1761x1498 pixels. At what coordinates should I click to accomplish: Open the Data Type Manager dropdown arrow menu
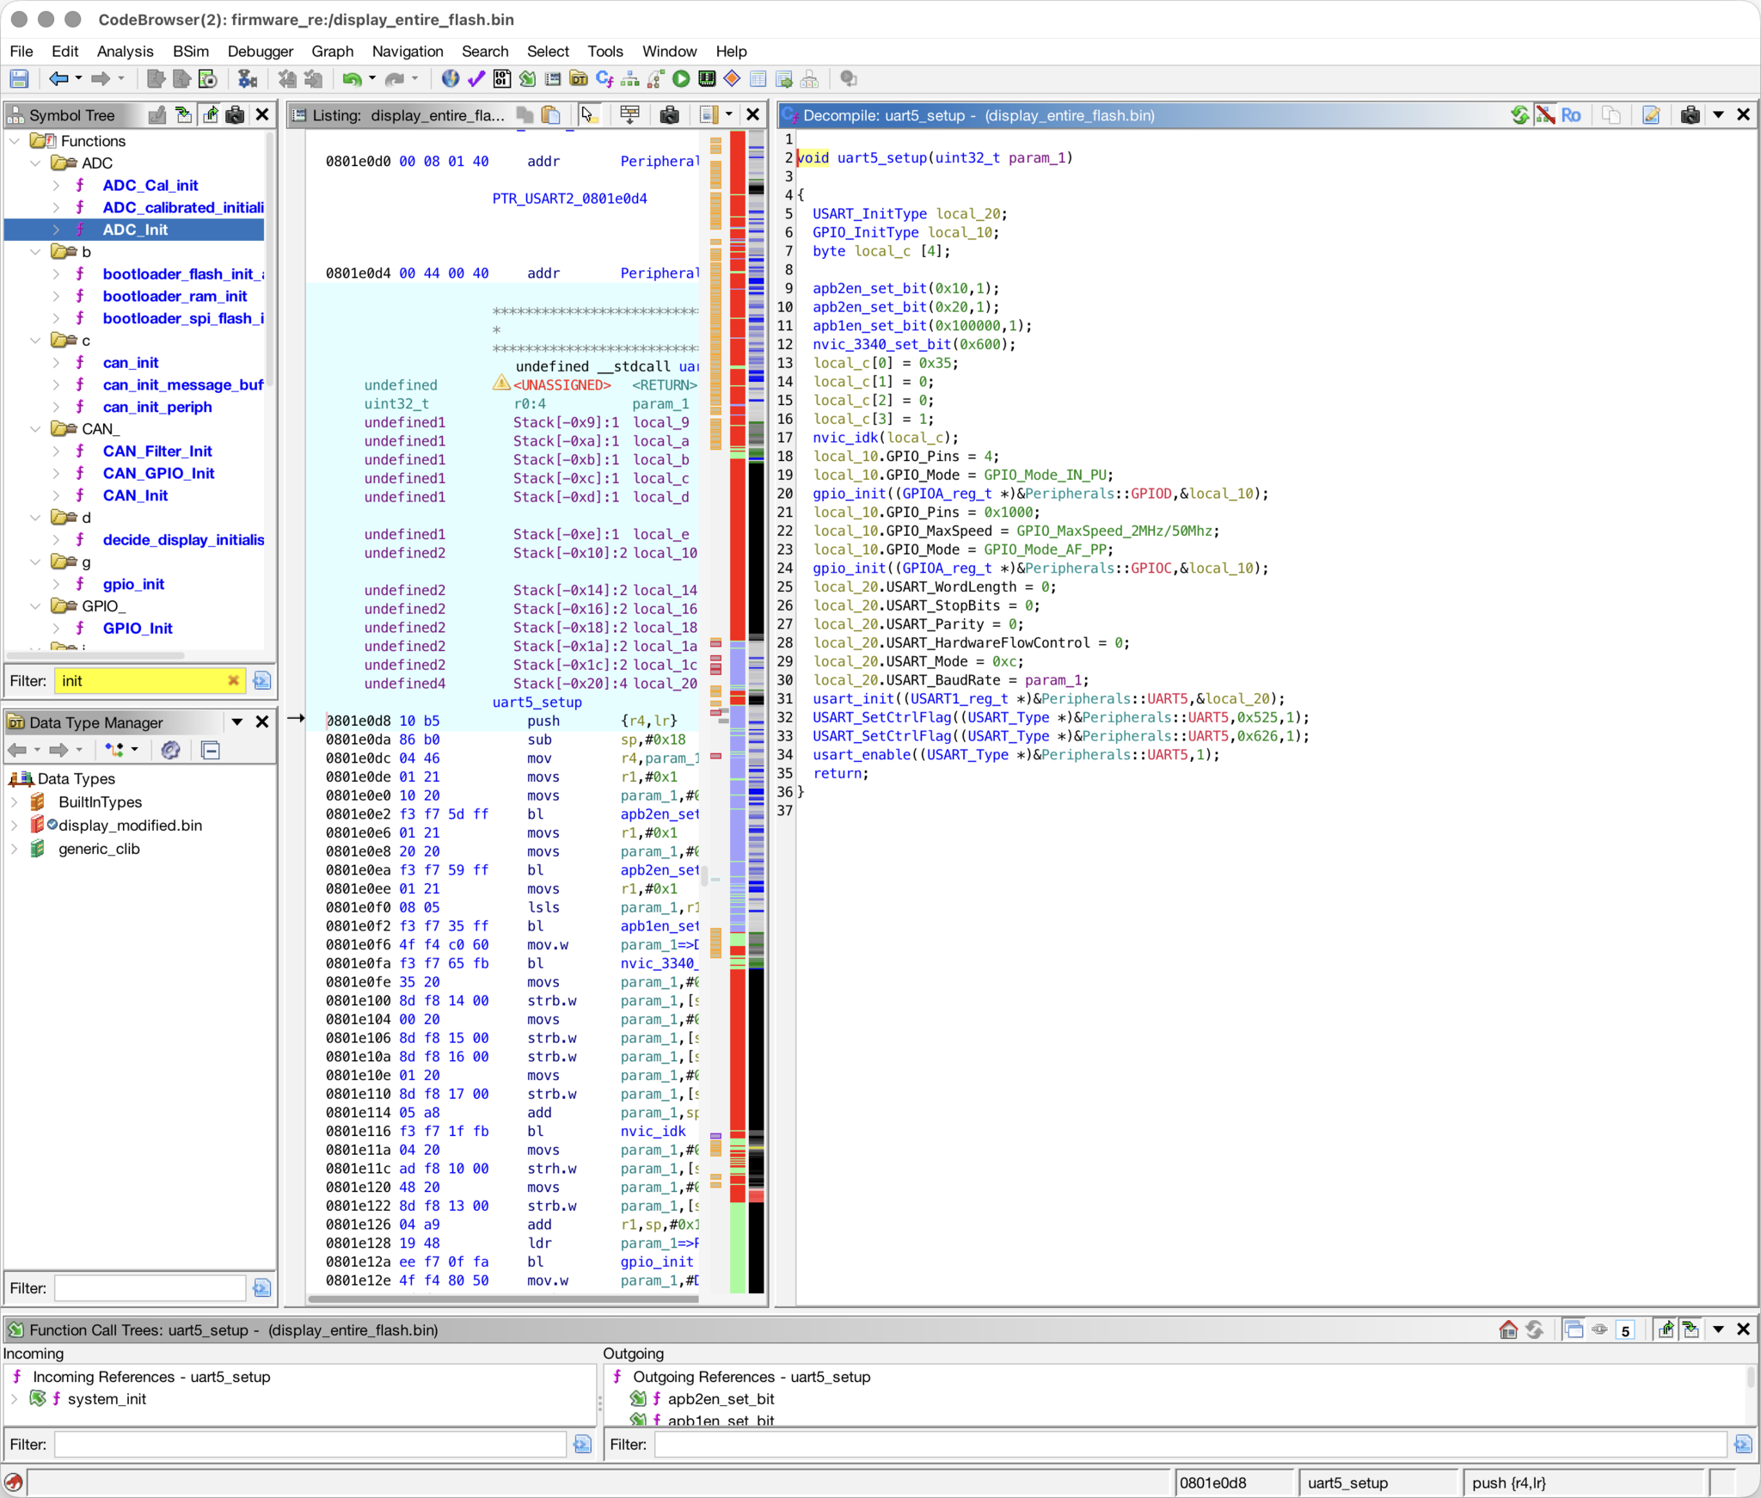point(236,722)
